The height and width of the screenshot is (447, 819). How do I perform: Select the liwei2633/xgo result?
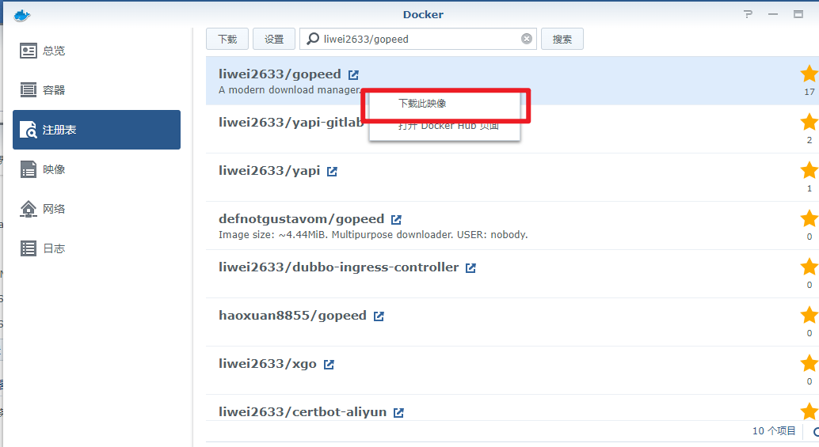point(512,370)
